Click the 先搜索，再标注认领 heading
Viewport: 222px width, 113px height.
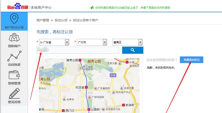point(55,32)
